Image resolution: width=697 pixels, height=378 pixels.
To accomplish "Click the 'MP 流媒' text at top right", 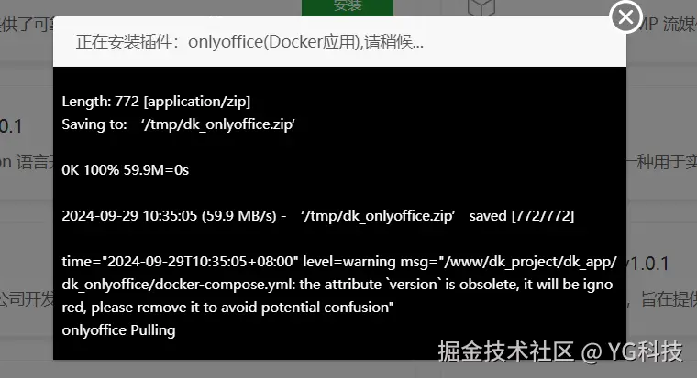I will [668, 25].
